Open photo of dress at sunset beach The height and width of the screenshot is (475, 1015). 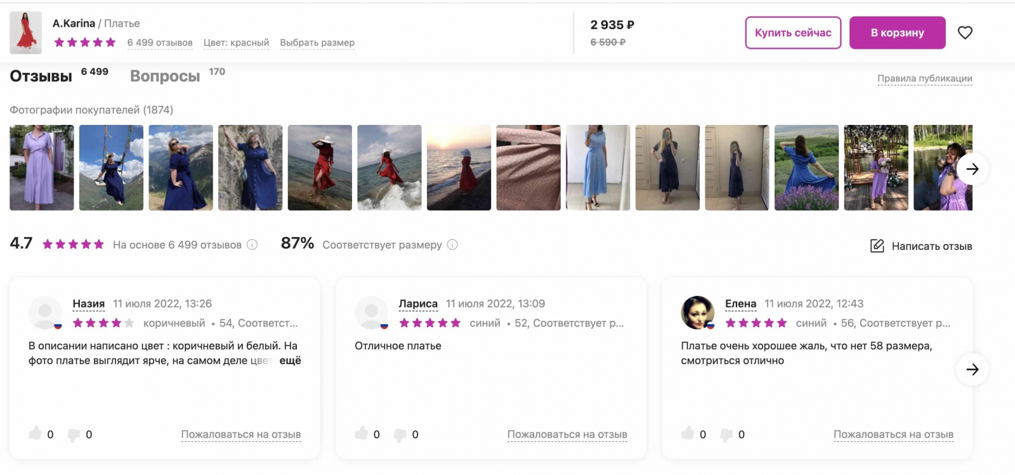[459, 167]
